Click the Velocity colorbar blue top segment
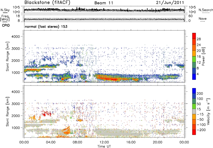 (194, 91)
